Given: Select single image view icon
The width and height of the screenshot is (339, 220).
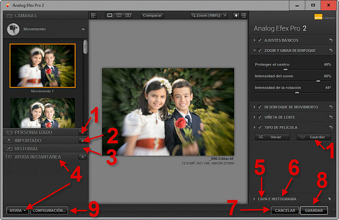Looking at the screenshot, I should point(110,15).
